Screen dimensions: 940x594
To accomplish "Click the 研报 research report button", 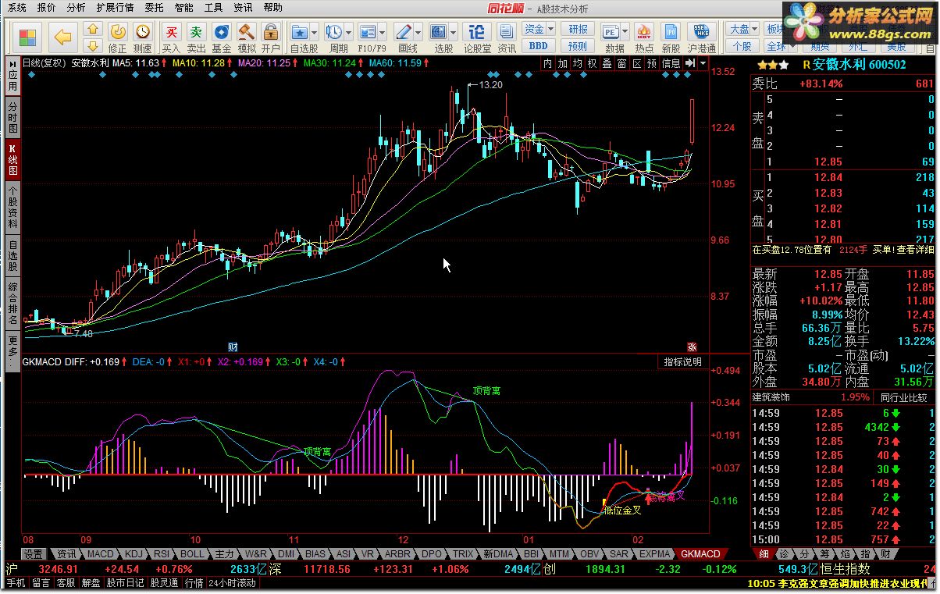I will (578, 29).
